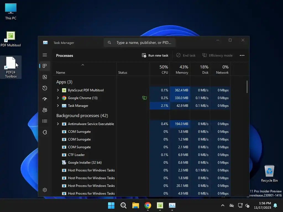
Task: Select the Processes page icon in sidebar
Action: pos(45,66)
